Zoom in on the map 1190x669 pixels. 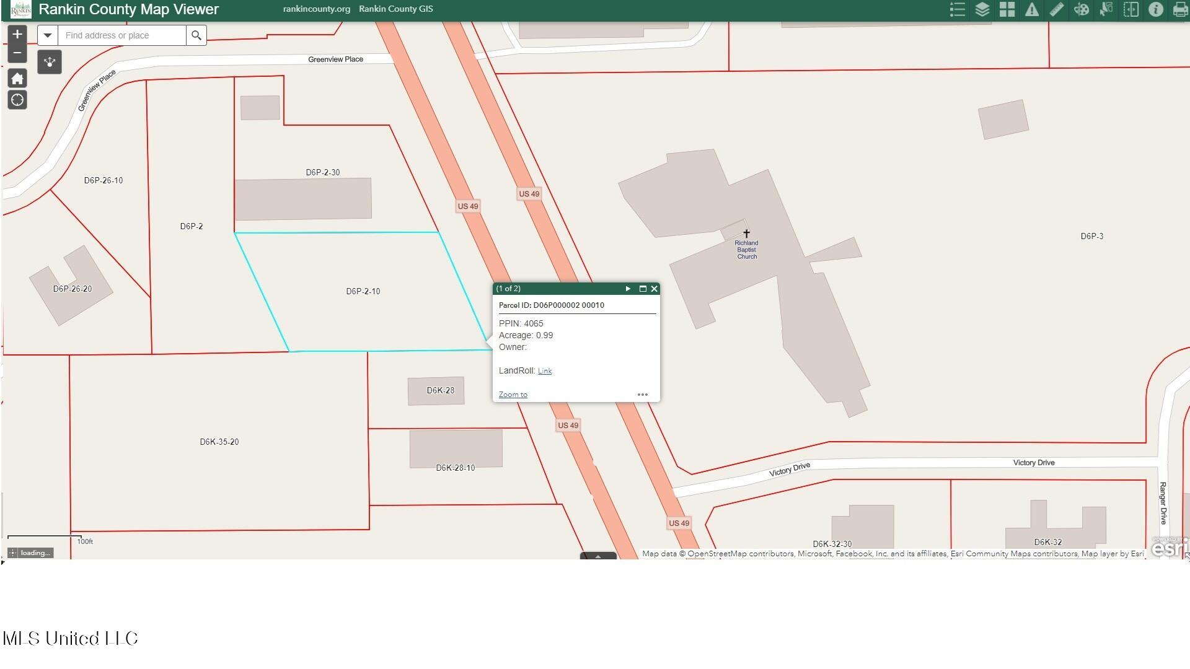click(x=17, y=35)
